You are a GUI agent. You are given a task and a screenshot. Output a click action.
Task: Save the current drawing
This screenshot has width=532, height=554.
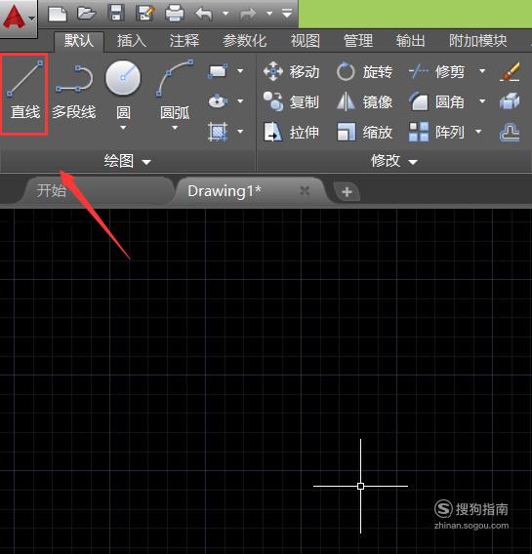coord(116,14)
